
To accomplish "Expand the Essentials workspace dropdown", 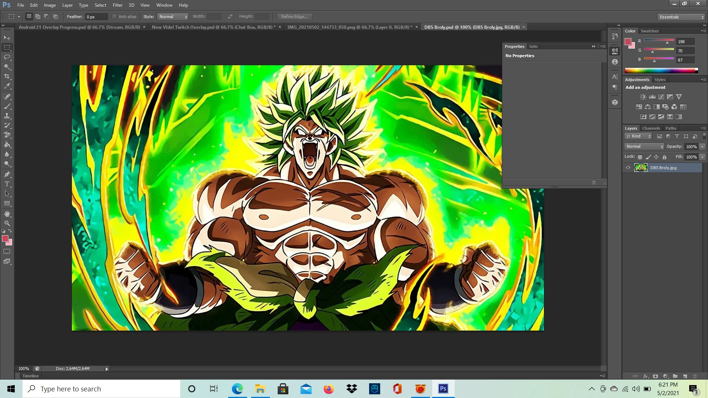I will (x=681, y=17).
